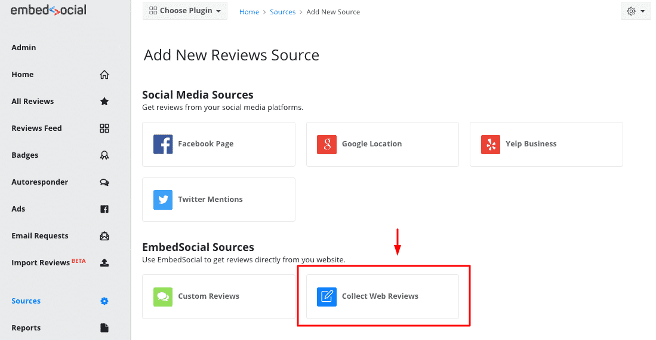Expand the settings gear dropdown at top right

[x=636, y=11]
